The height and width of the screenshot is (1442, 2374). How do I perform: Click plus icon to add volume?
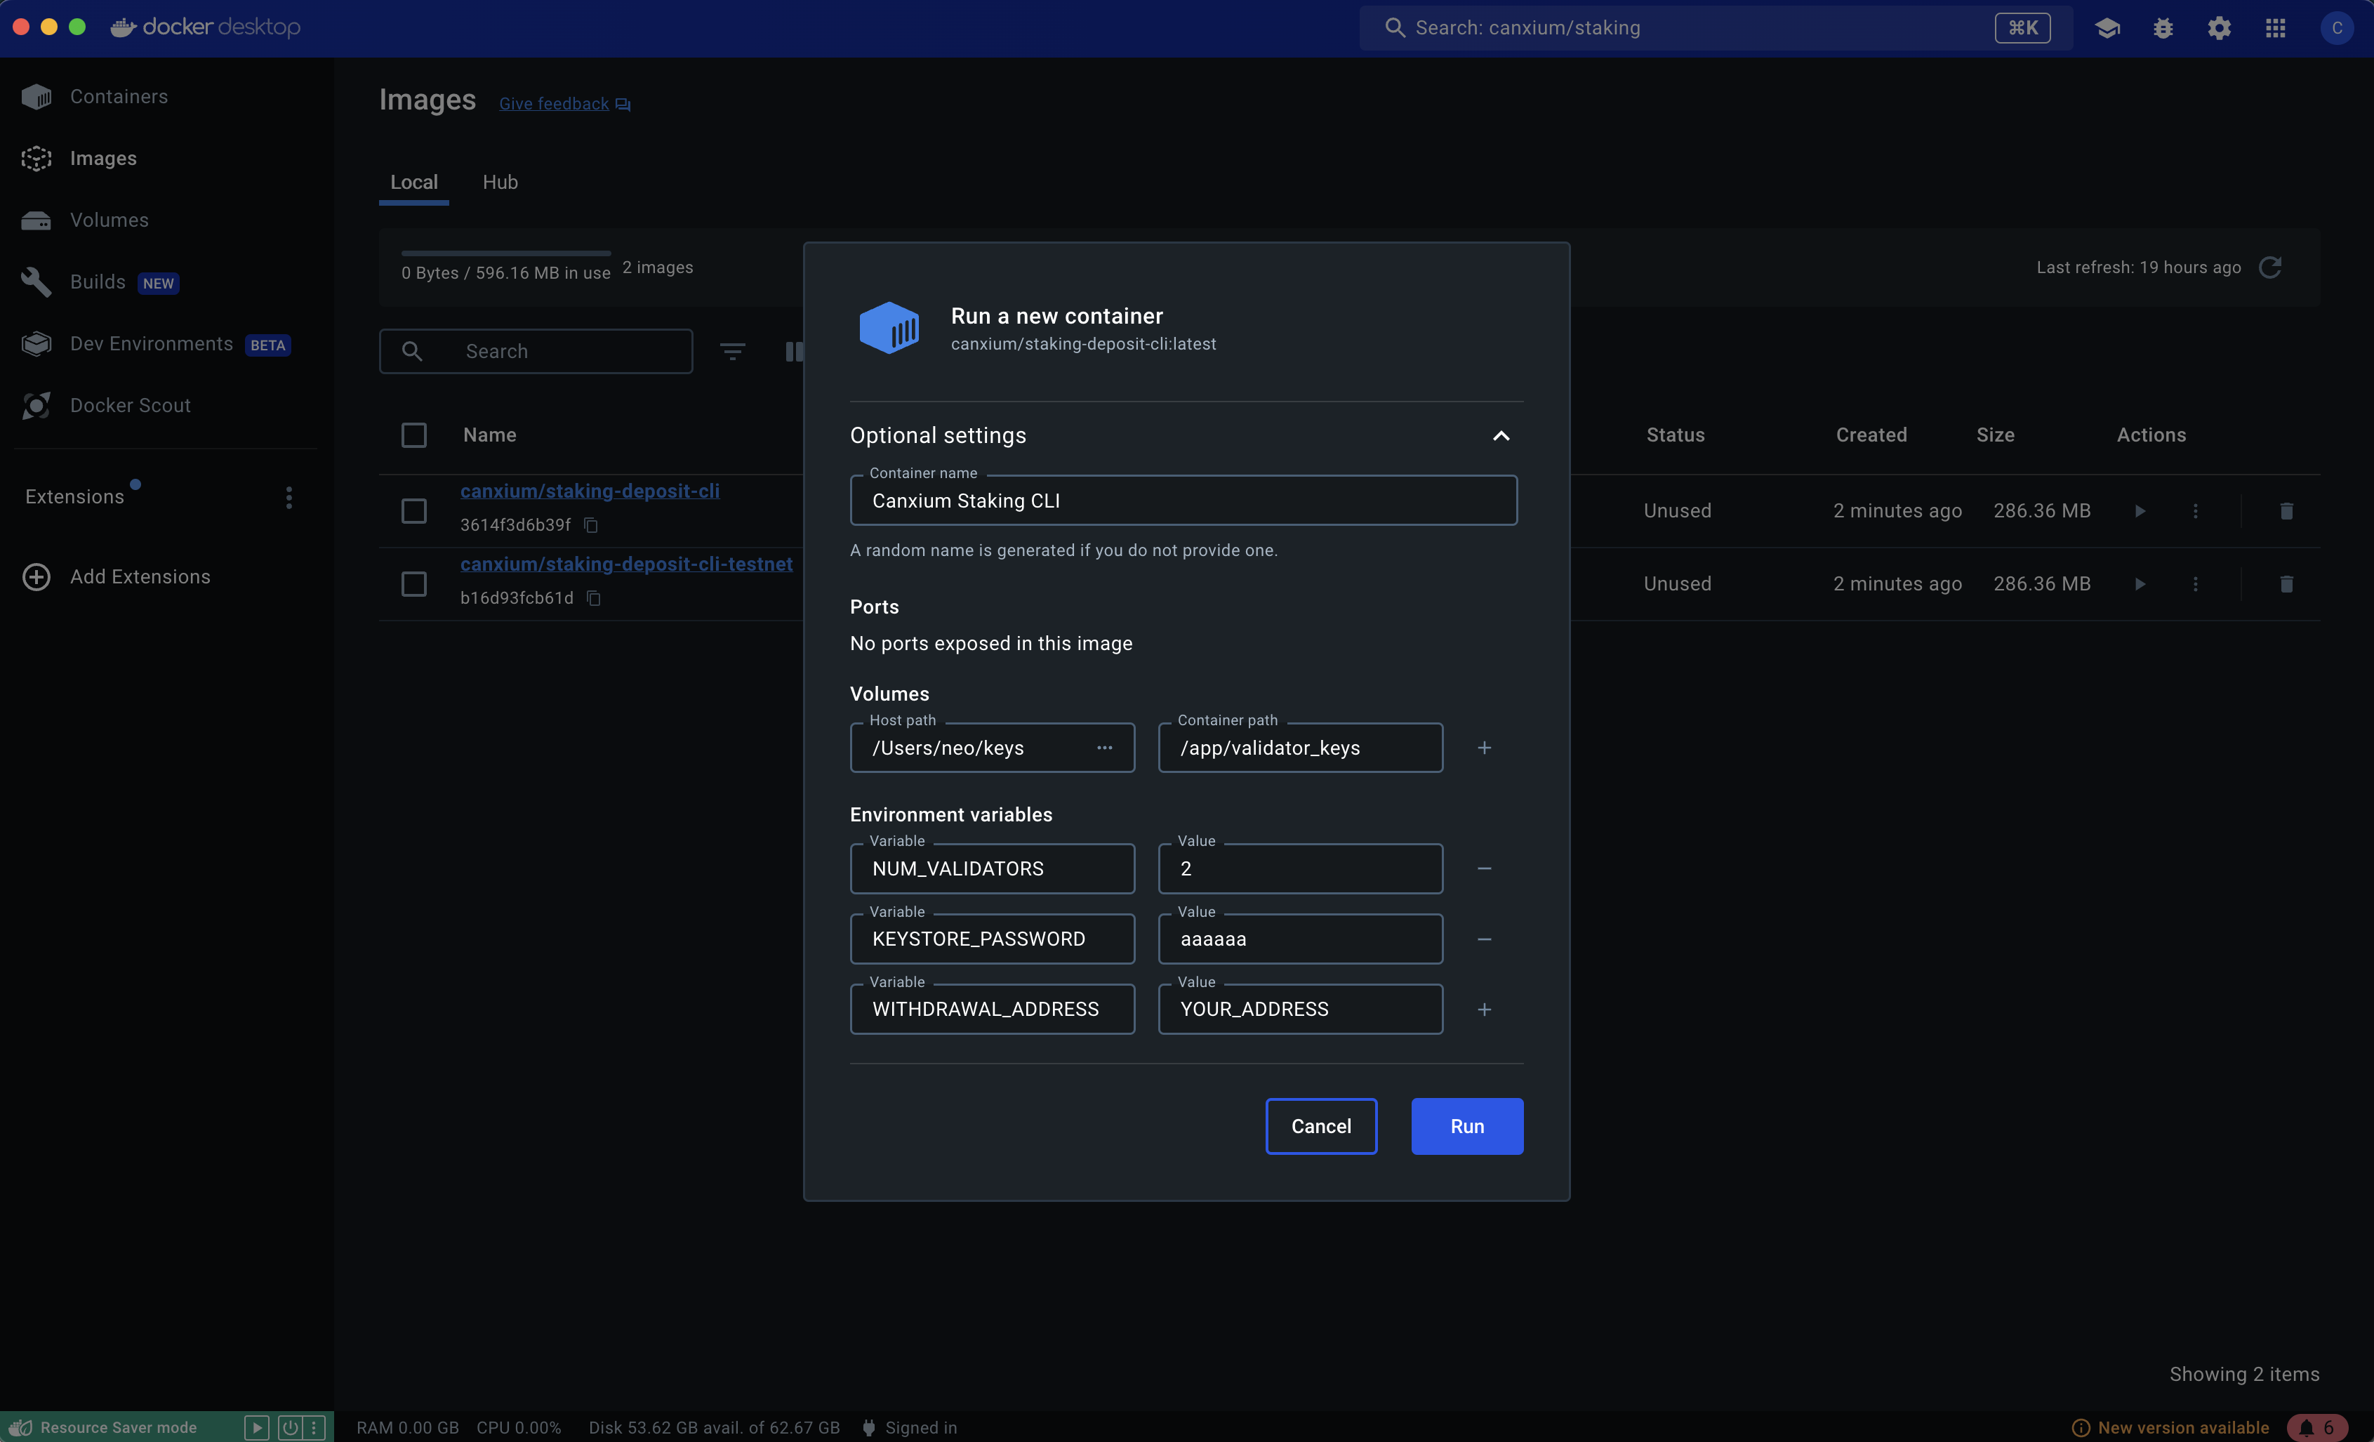[x=1484, y=748]
